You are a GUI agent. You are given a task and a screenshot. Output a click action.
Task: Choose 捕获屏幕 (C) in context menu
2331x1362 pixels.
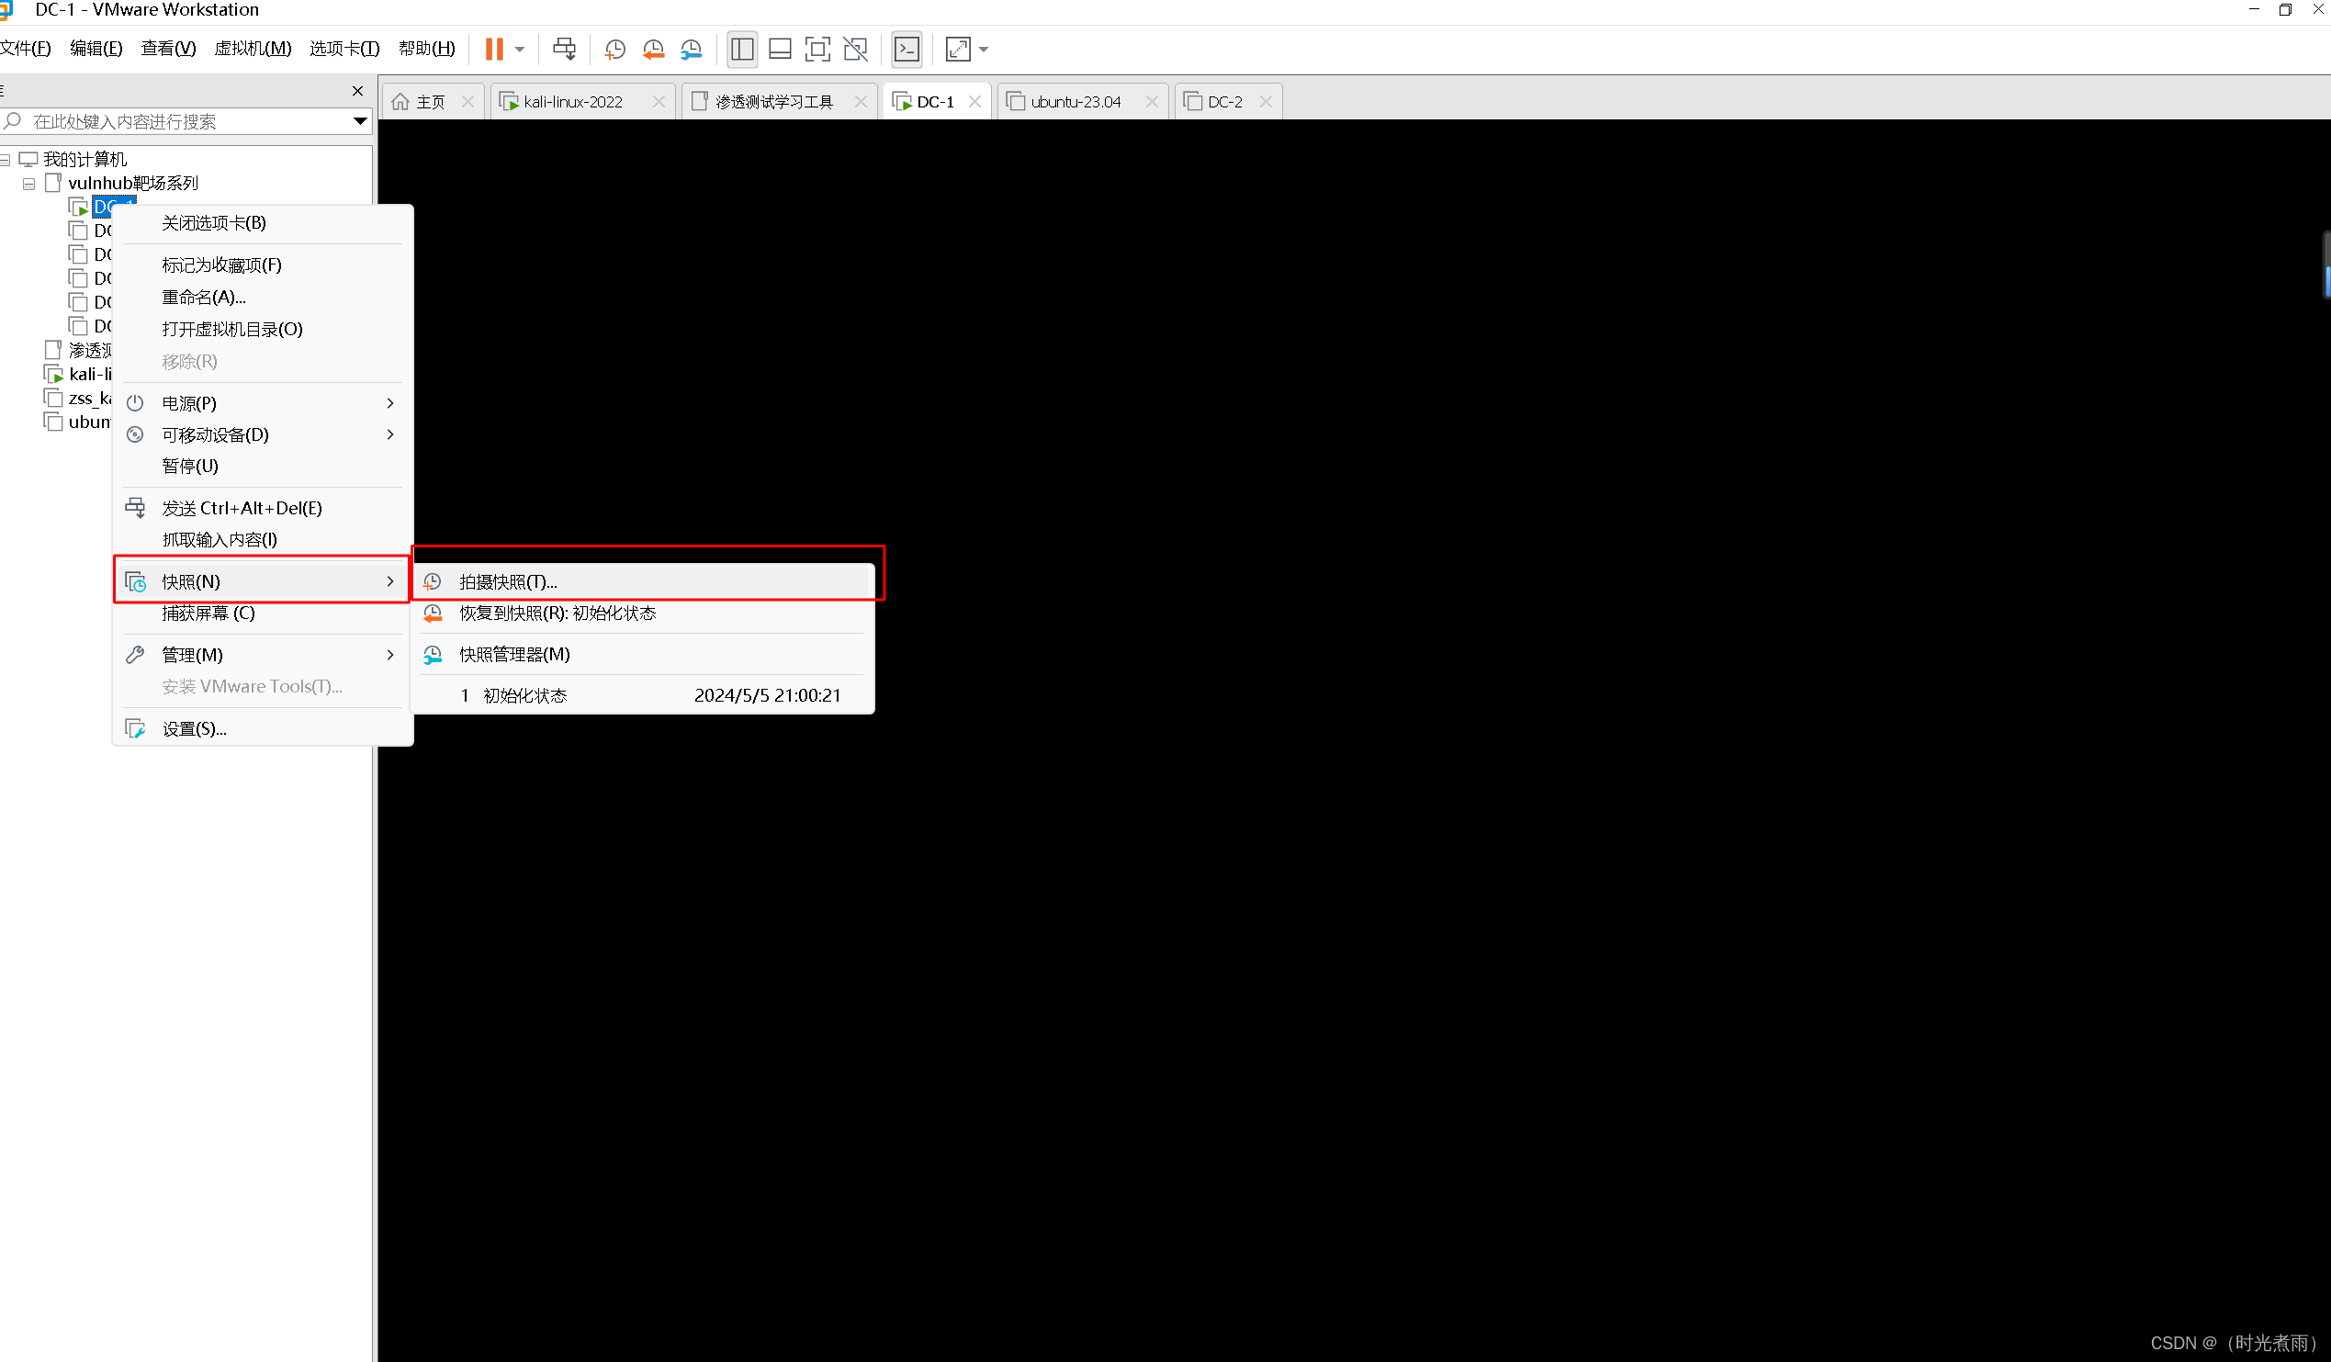(263, 613)
